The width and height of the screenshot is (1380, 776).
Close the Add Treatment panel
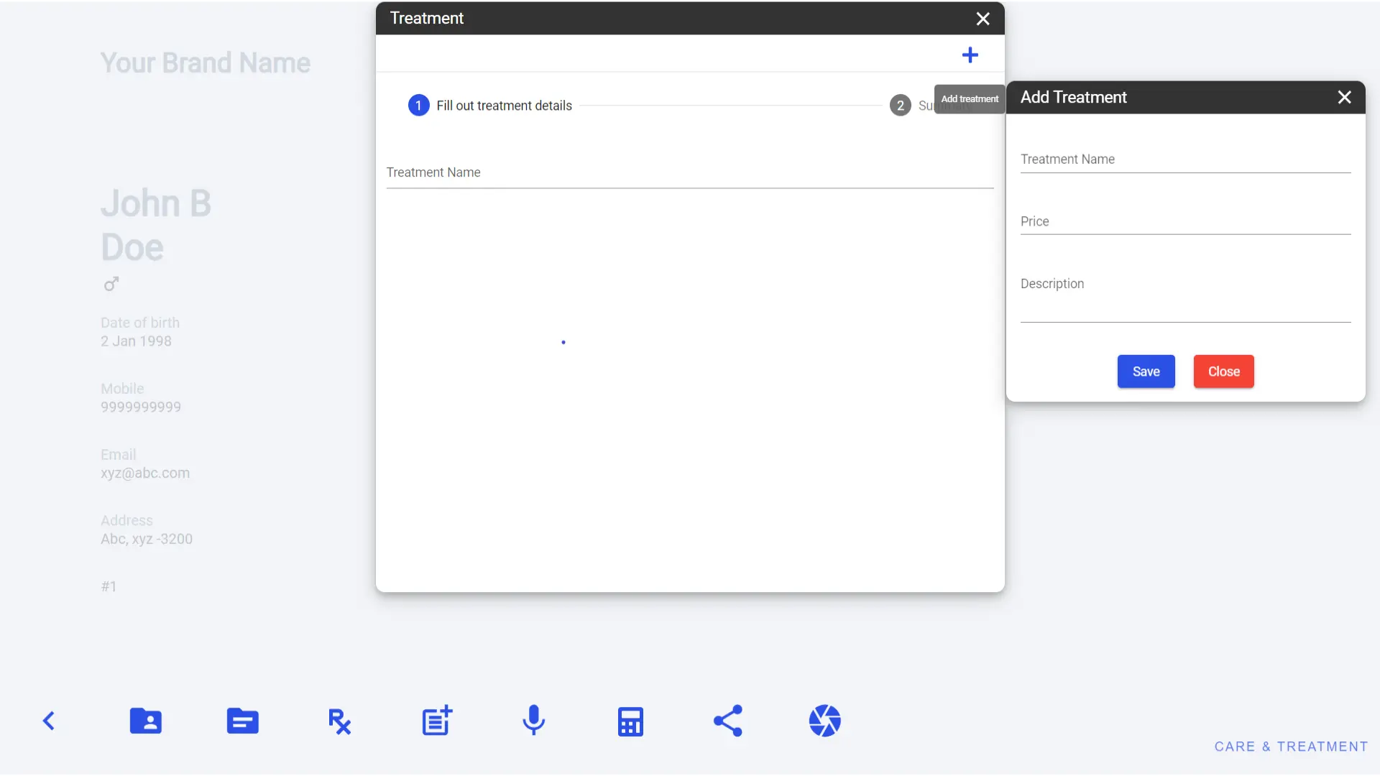tap(1344, 97)
